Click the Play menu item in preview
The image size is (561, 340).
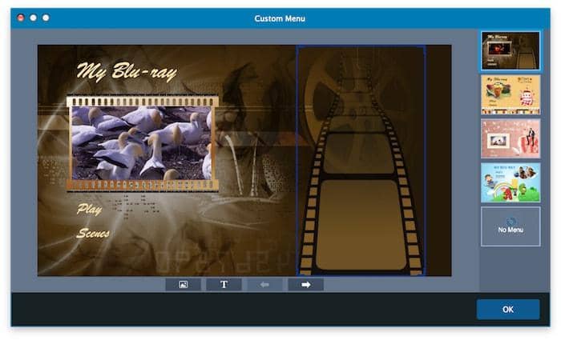tap(88, 210)
